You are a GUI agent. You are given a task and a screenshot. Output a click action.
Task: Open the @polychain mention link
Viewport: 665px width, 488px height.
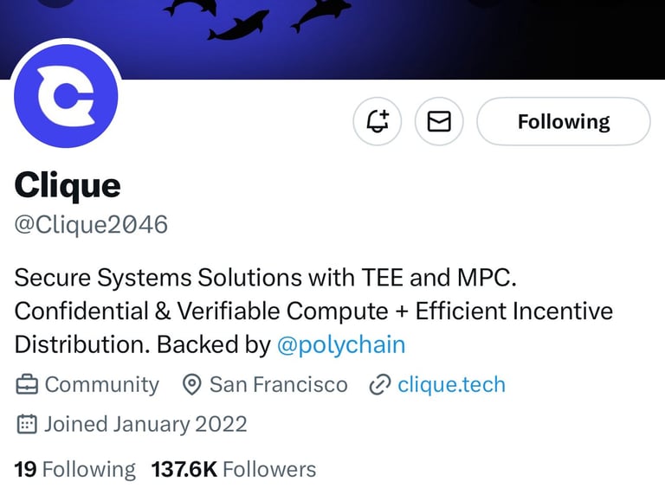(341, 344)
